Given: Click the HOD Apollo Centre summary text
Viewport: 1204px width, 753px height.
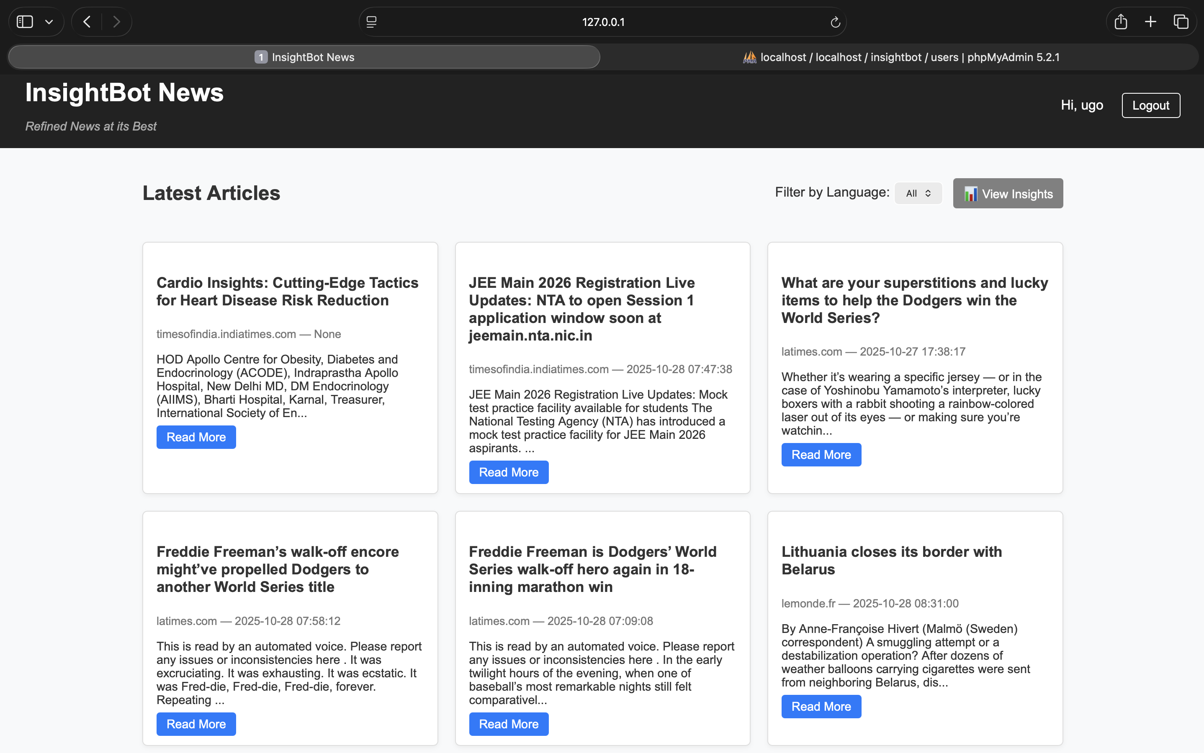Looking at the screenshot, I should [278, 387].
